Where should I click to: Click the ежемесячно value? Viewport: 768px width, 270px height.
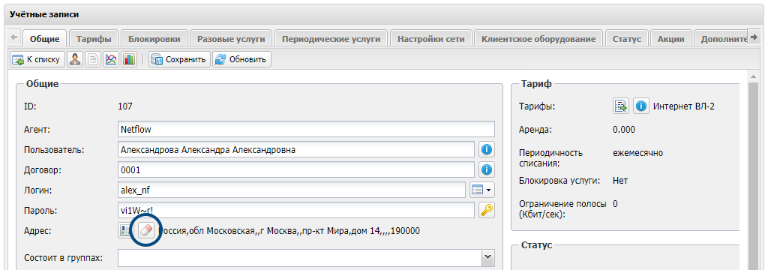coord(637,153)
